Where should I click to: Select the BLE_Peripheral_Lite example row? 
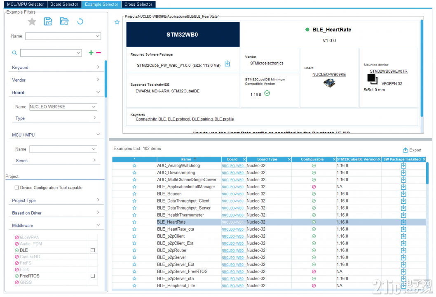tap(269, 285)
